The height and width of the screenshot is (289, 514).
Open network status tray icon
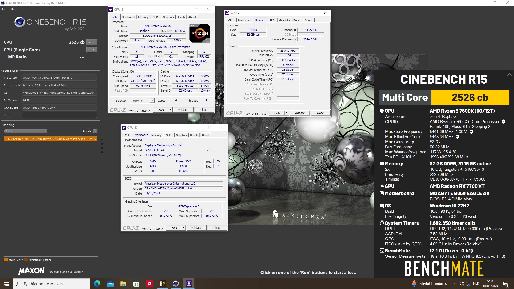(468, 284)
